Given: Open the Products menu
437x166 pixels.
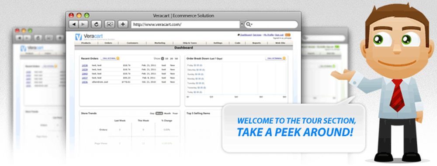Looking at the screenshot, I should tap(86, 43).
